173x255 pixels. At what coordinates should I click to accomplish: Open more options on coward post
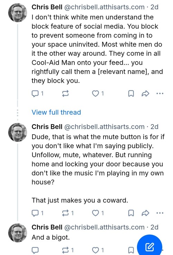coord(160,213)
